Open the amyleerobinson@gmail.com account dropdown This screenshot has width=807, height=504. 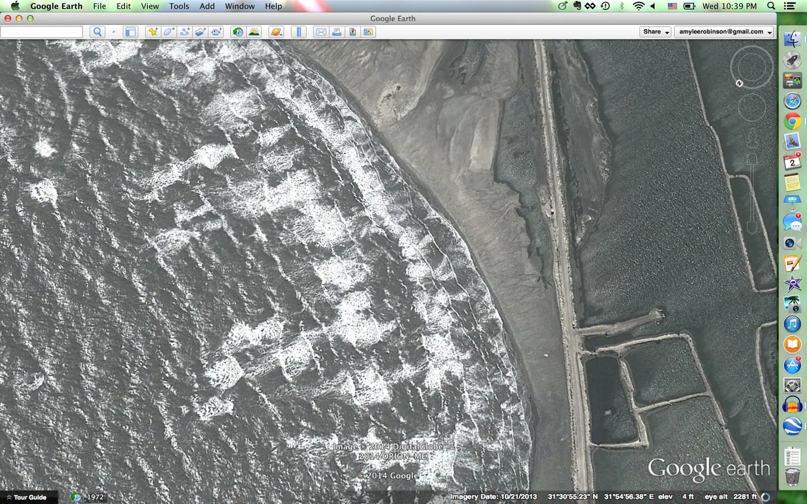(725, 32)
